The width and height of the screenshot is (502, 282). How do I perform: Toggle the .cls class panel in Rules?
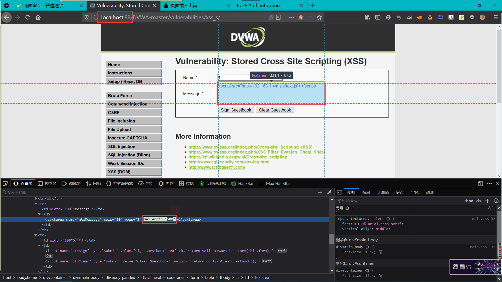(479, 201)
